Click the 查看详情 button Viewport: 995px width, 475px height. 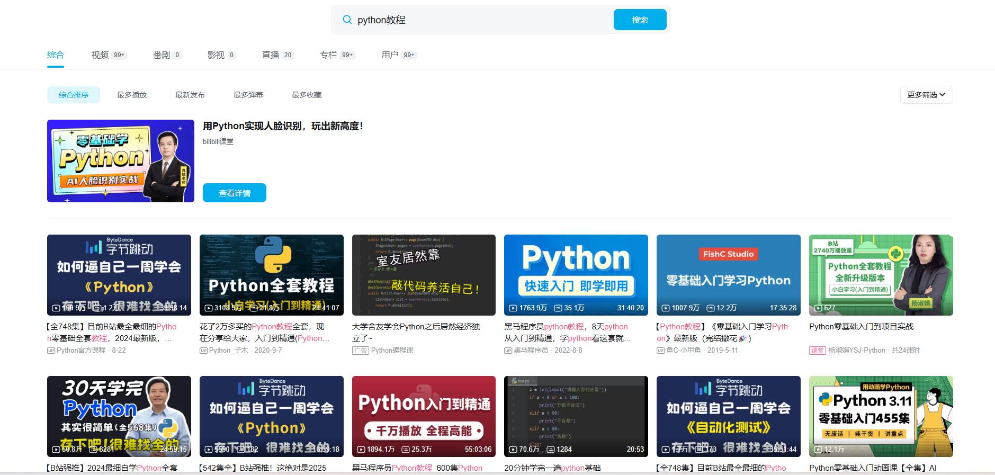(x=235, y=193)
